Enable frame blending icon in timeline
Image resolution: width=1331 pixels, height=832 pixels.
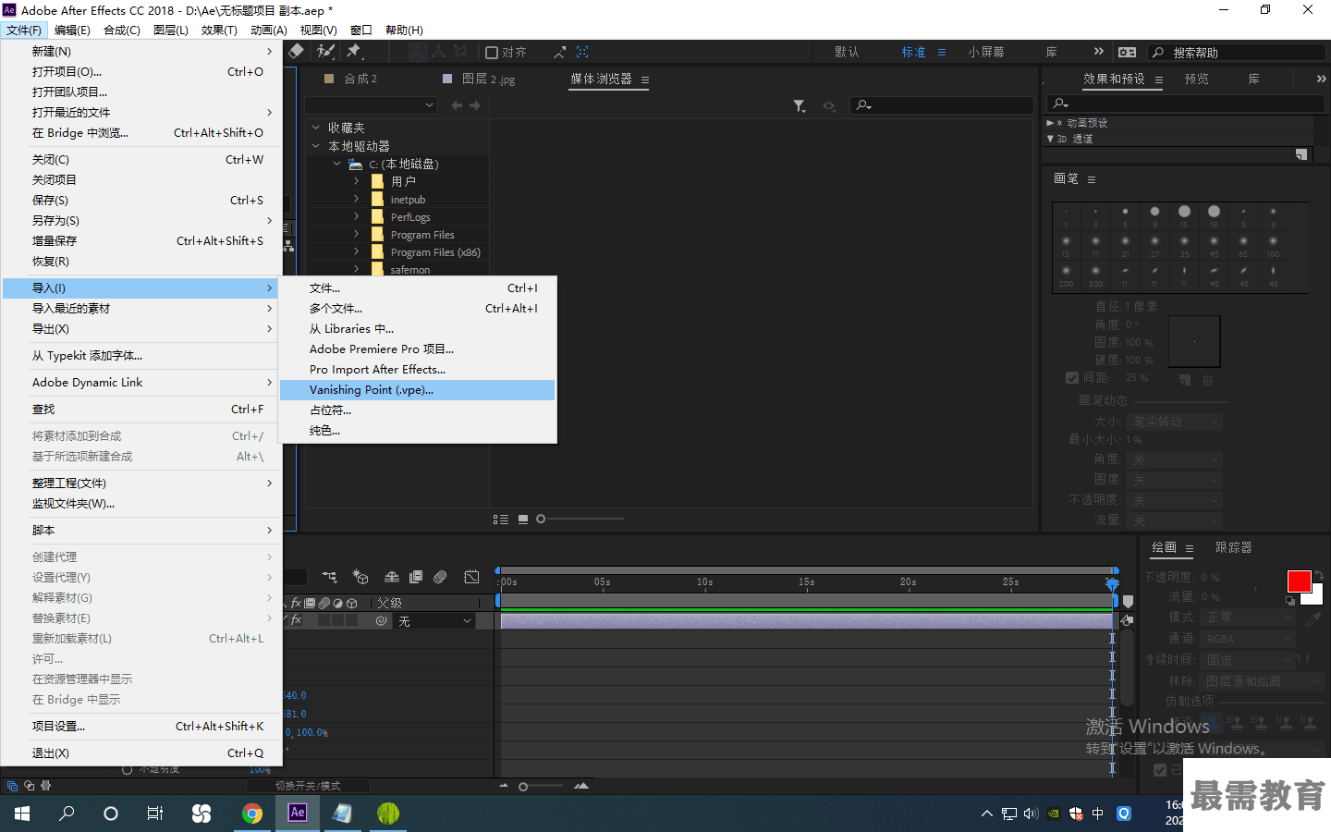point(416,578)
